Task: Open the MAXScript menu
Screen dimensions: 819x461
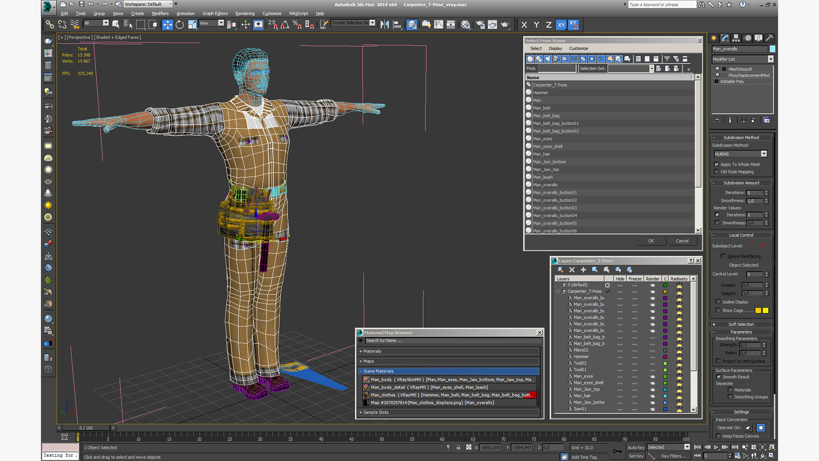Action: click(x=298, y=14)
